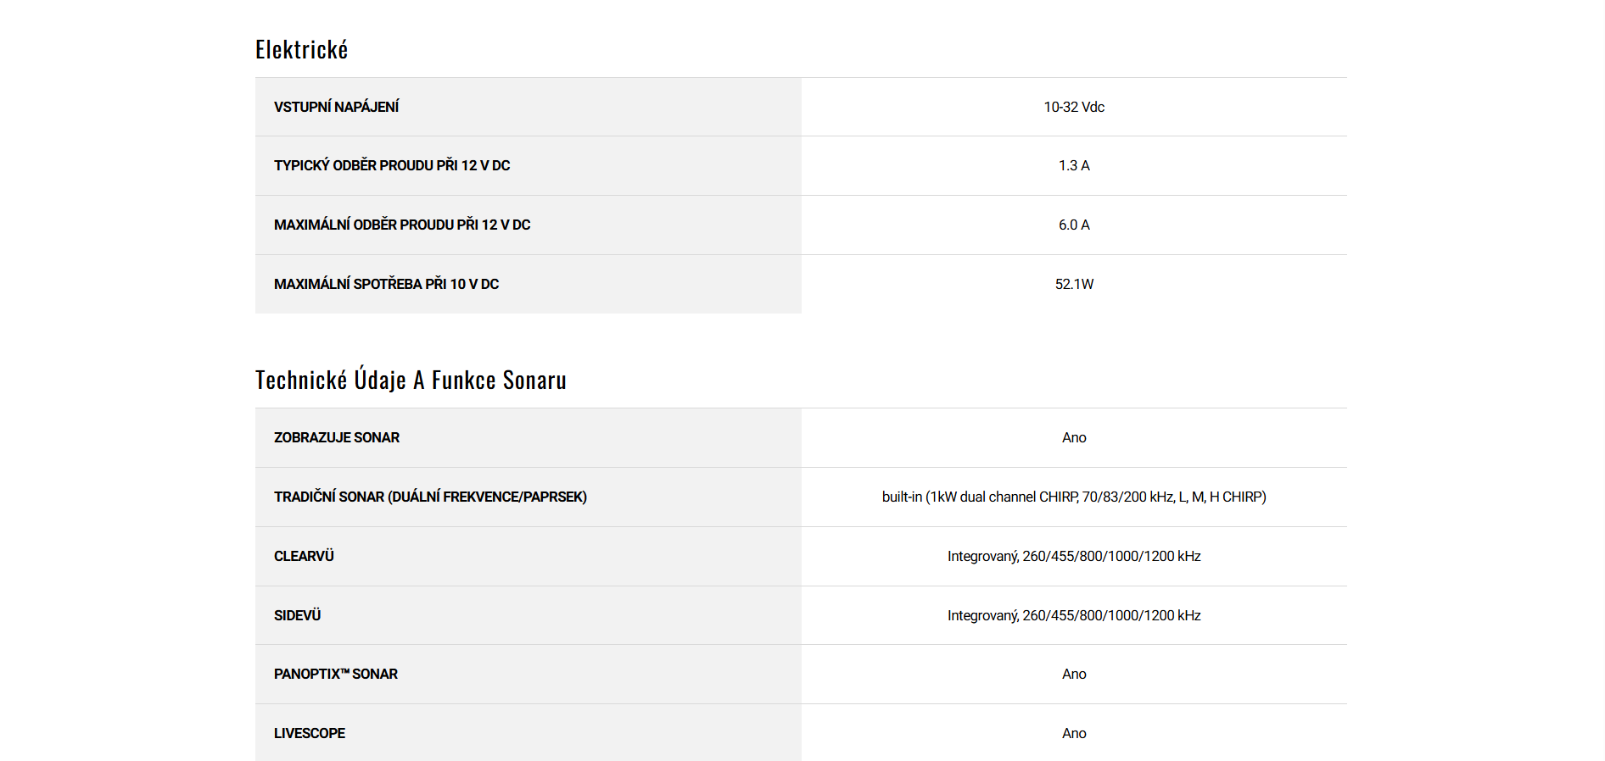Select the SideVü row label
This screenshot has width=1605, height=761.
click(x=297, y=616)
